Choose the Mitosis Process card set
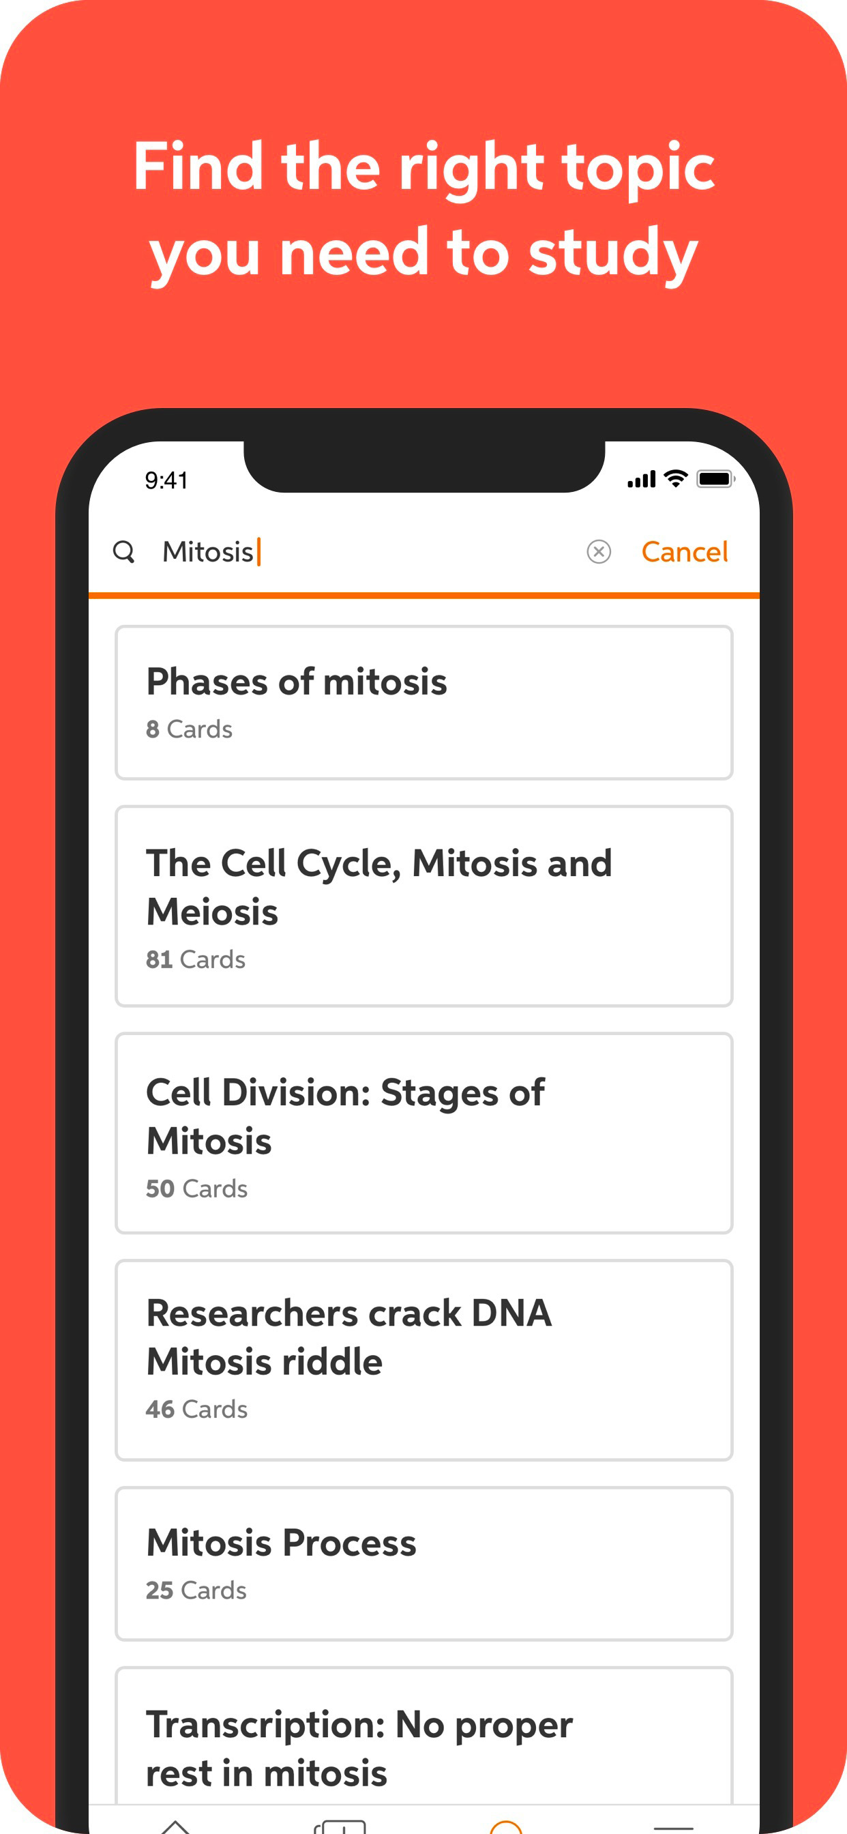This screenshot has width=847, height=1834. 423,1563
